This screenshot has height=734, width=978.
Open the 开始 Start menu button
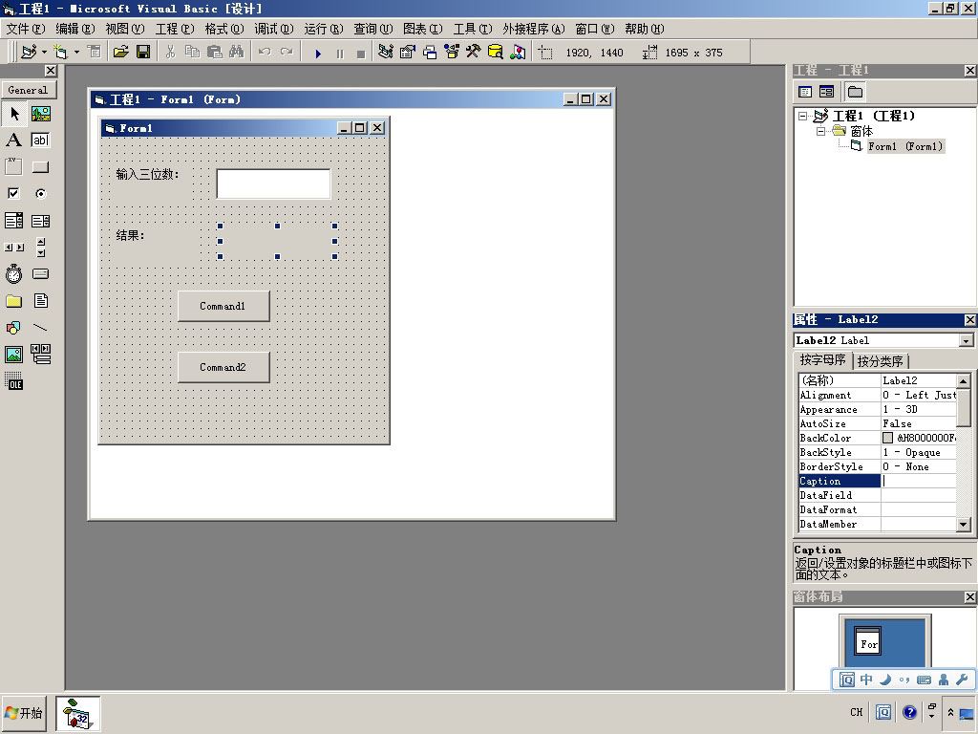pos(24,713)
